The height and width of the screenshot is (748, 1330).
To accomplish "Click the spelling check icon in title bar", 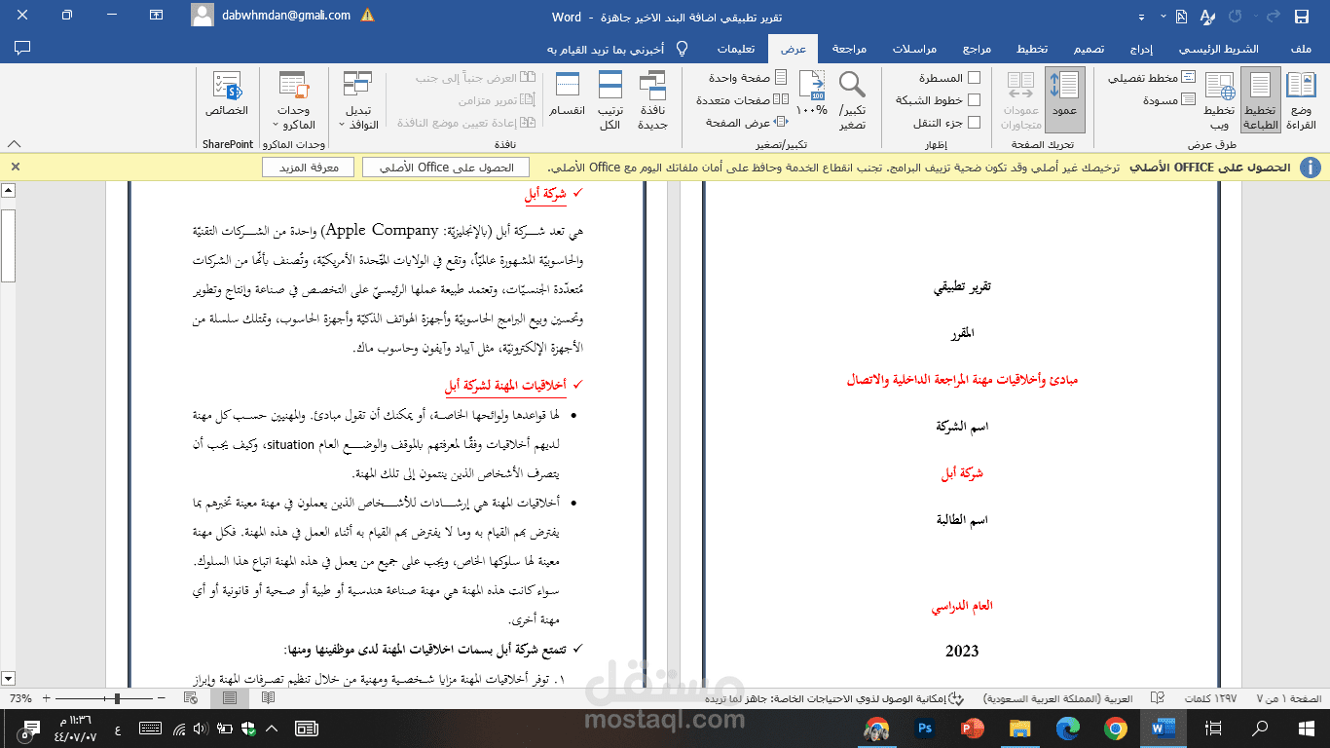I will pos(1208,17).
